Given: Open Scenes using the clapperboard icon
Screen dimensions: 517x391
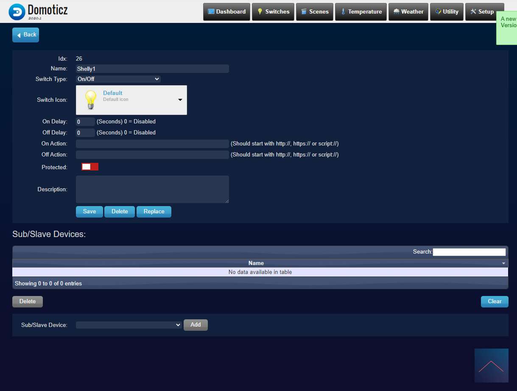Looking at the screenshot, I should [304, 12].
